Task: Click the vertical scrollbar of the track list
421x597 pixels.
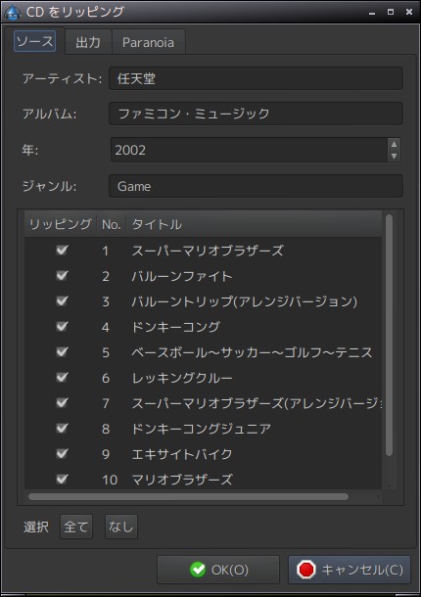Action: click(x=389, y=335)
